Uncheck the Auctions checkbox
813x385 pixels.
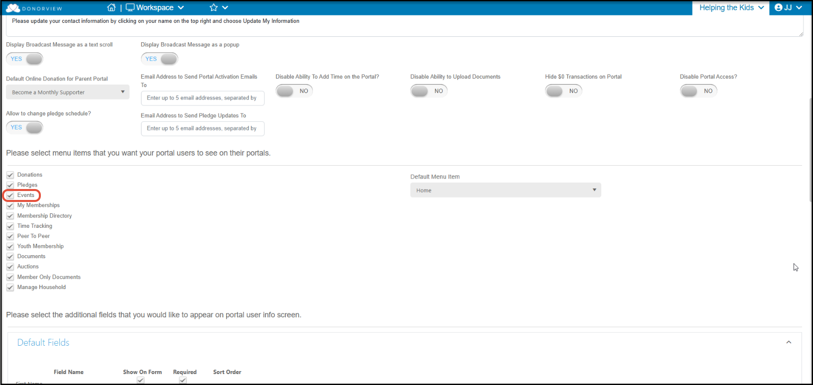(10, 267)
